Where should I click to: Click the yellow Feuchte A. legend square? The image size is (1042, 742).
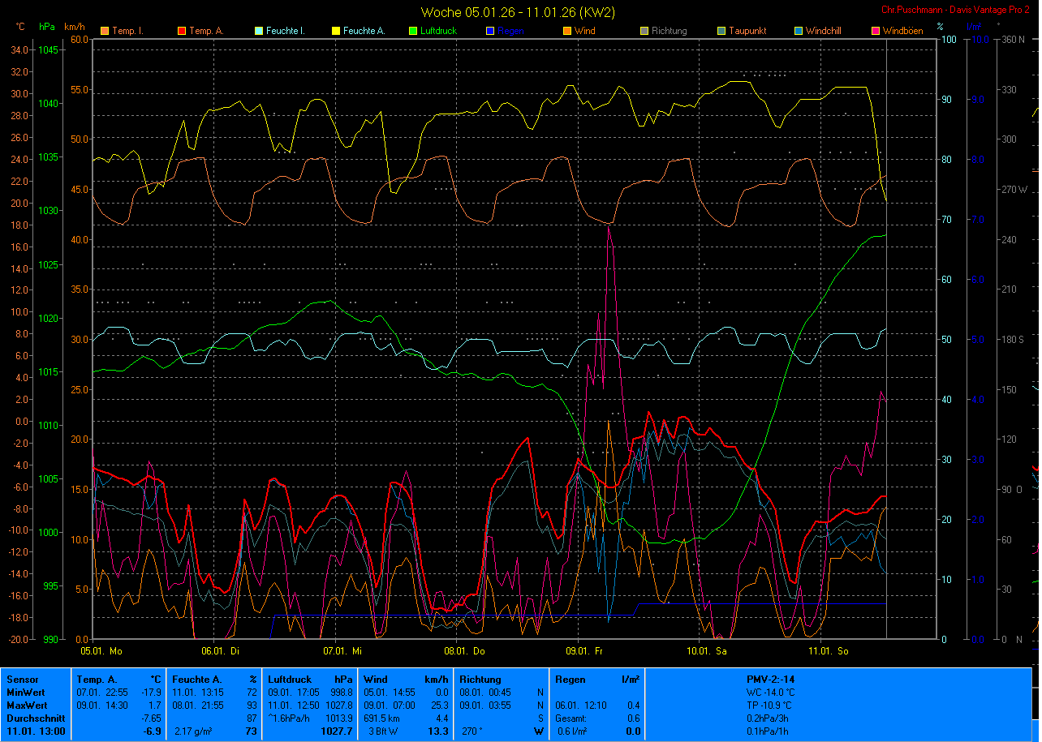[335, 32]
